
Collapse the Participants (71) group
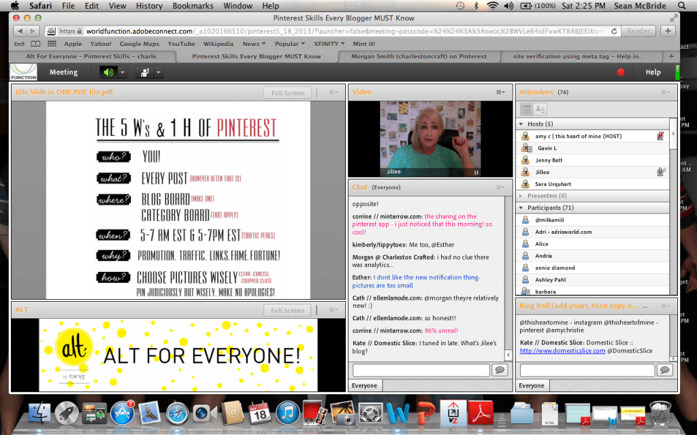pos(521,208)
